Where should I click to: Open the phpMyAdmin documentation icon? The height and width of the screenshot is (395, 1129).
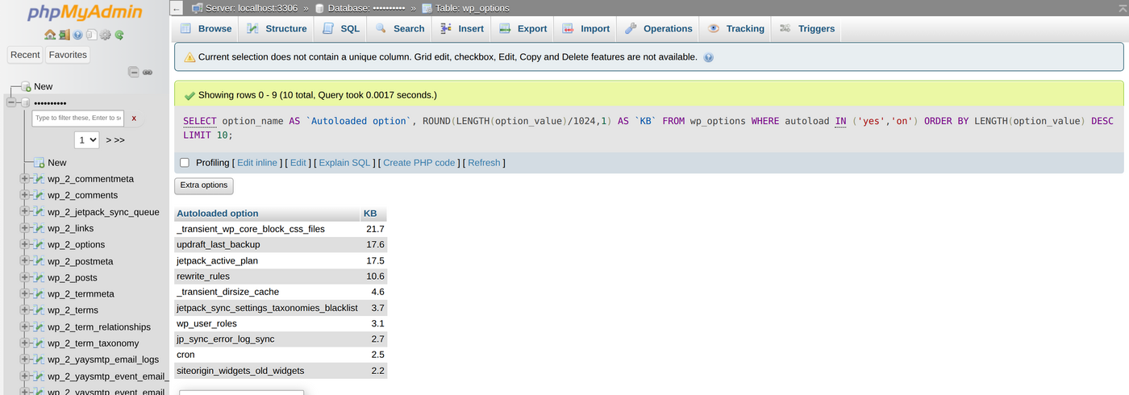[77, 35]
